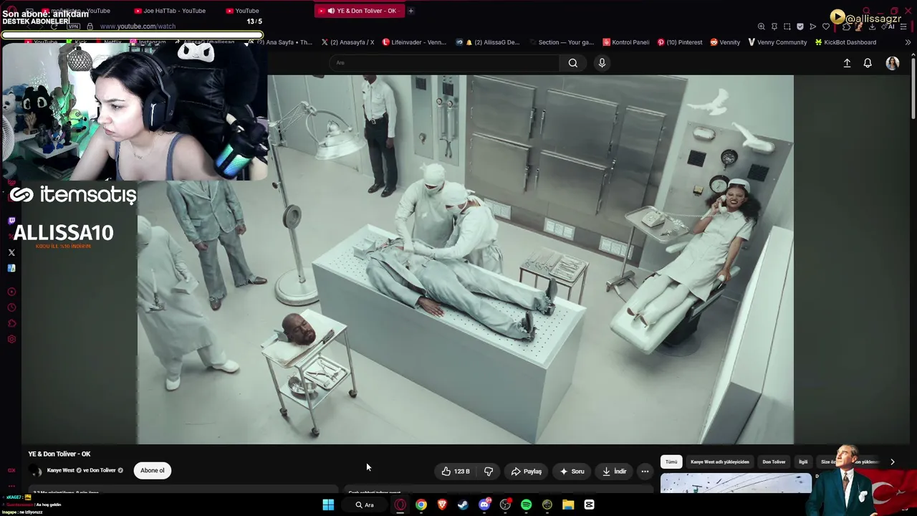This screenshot has height=516, width=917.
Task: Open the KickBot Dashboard bookmark
Action: [845, 42]
